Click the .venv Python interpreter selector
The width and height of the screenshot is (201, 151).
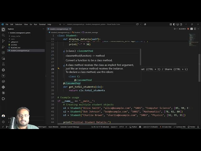coord(150,127)
